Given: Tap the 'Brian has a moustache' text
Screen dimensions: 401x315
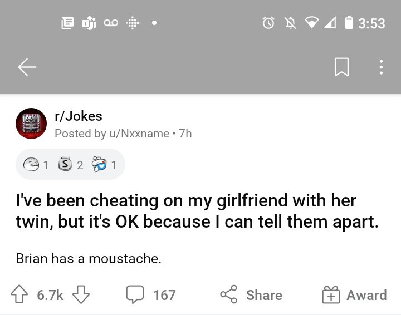Looking at the screenshot, I should (x=89, y=259).
